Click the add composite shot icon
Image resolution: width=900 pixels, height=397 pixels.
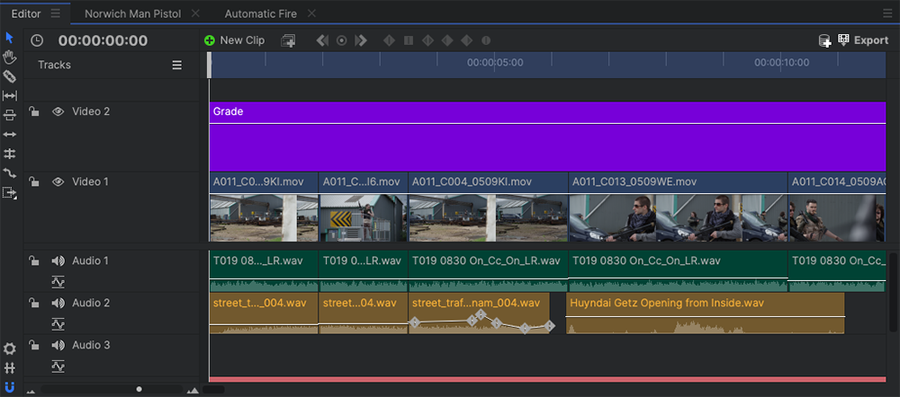(x=288, y=40)
